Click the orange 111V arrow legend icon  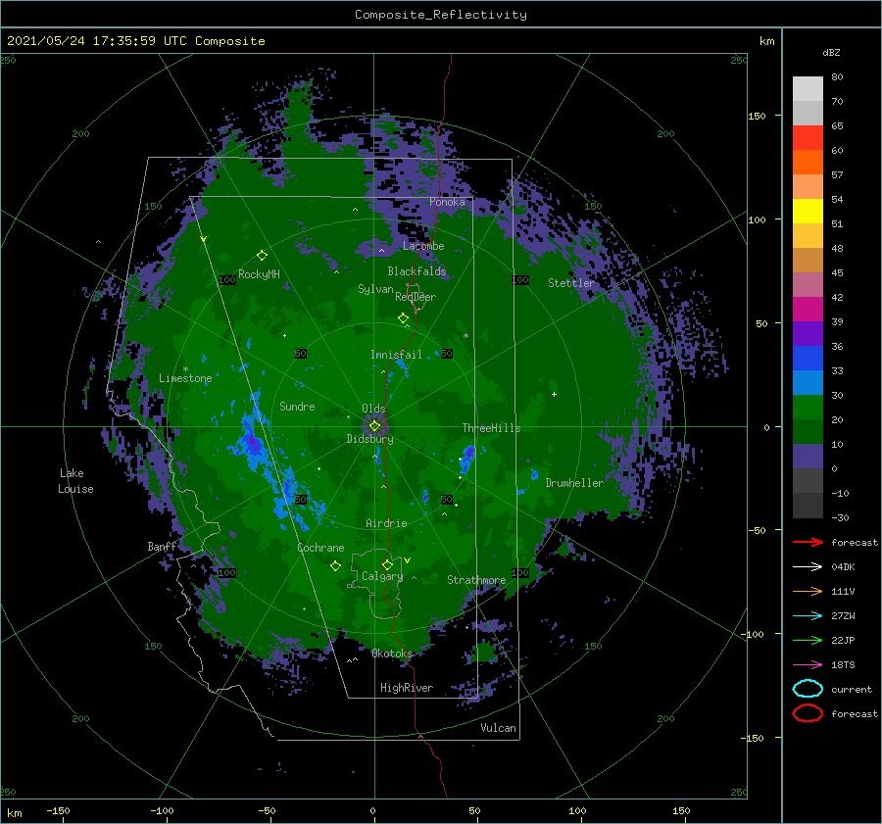[808, 591]
